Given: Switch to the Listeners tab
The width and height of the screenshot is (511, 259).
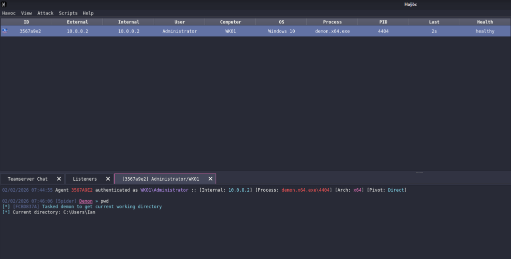Looking at the screenshot, I should [85, 179].
